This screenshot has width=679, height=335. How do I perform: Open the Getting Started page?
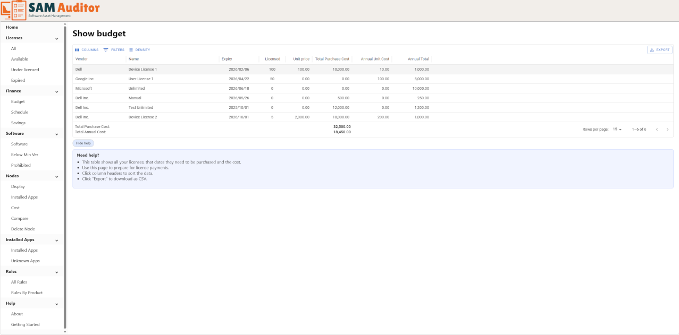point(25,324)
